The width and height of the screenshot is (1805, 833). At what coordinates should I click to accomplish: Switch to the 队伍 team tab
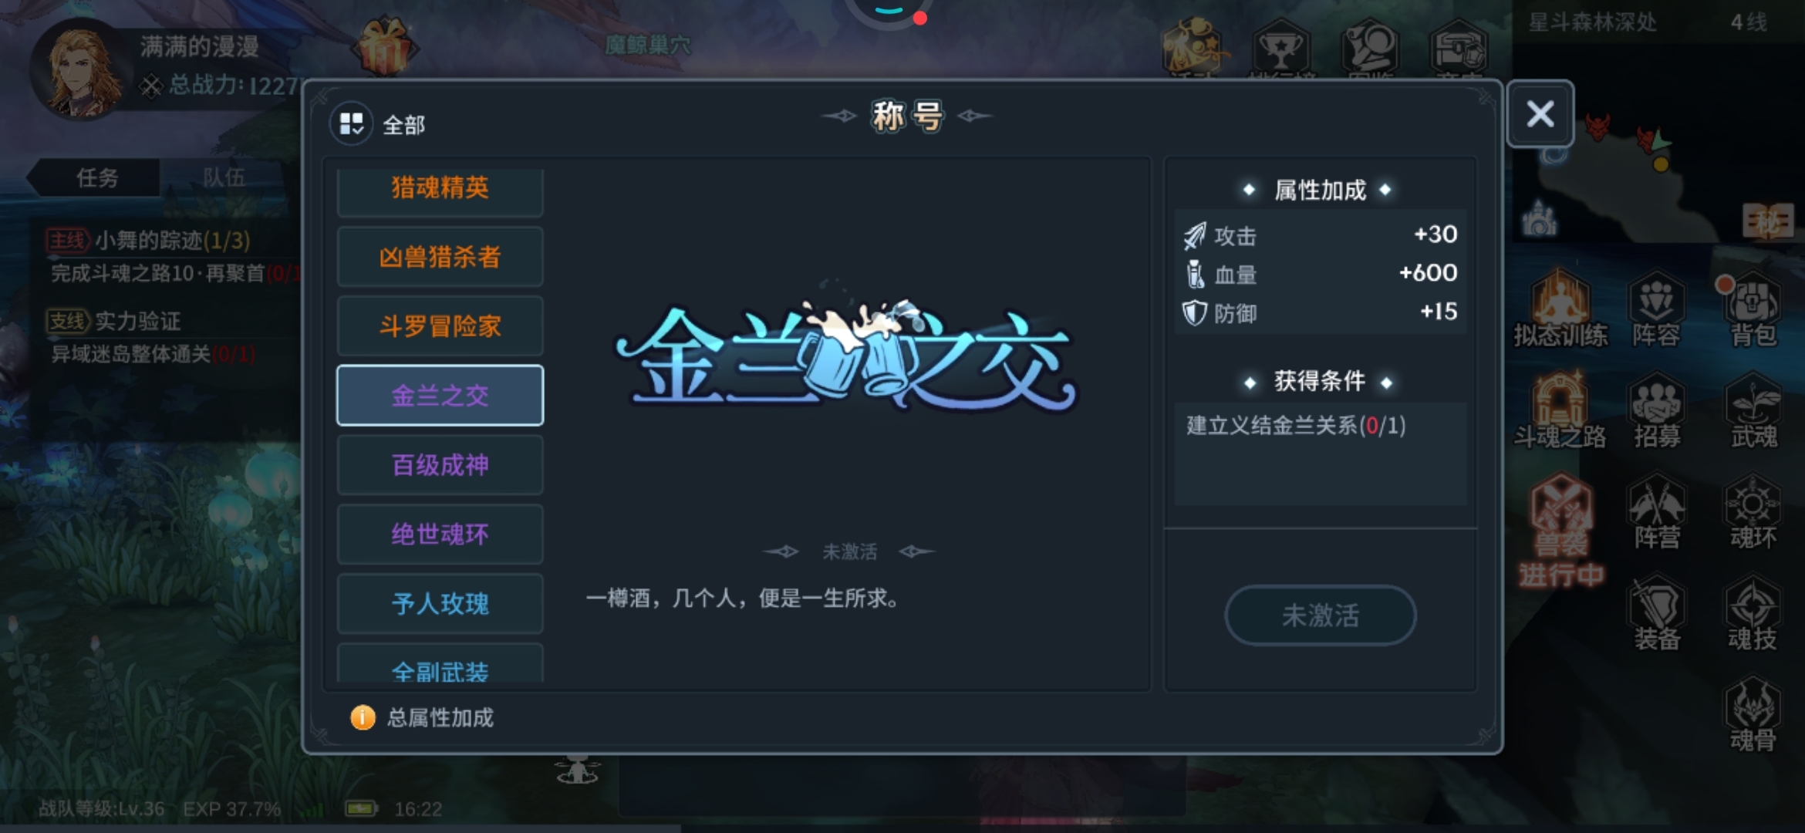click(224, 178)
